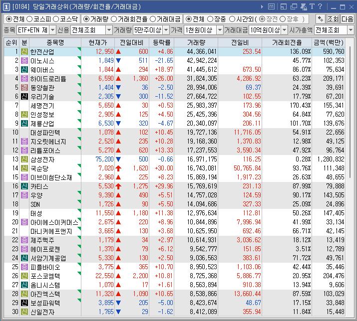This screenshot has width=357, height=321.
Task: Sort by the 등락률 column header
Action: point(161,42)
